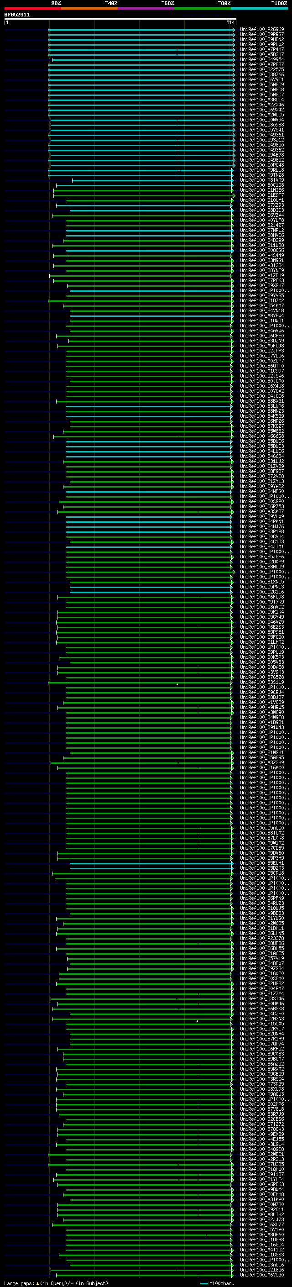Click the UniRef100_B0C1Q8 label

(262, 185)
